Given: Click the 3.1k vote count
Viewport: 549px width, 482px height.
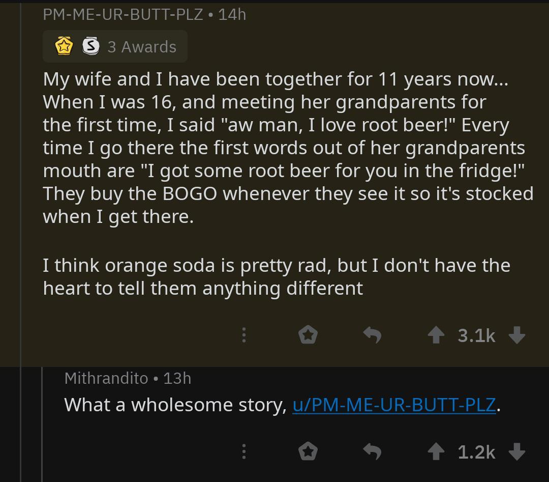Looking at the screenshot, I should pyautogui.click(x=476, y=335).
